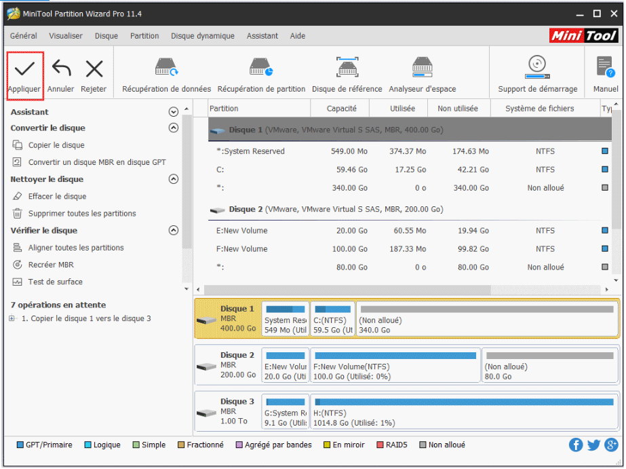Select C:(NTFS) block in Disque 1 map

[x=332, y=319]
